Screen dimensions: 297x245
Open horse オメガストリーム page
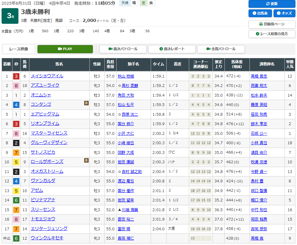point(47,171)
